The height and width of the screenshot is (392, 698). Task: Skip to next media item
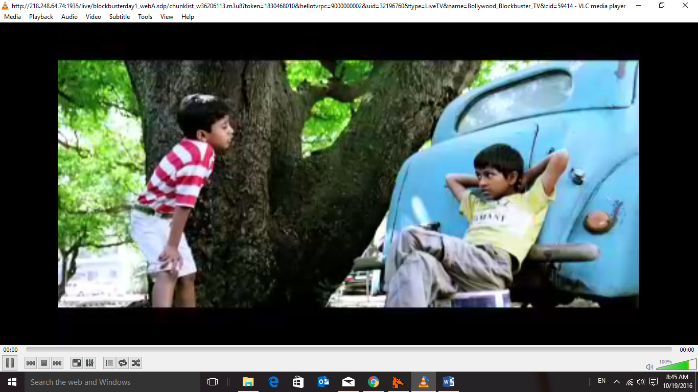pos(57,363)
